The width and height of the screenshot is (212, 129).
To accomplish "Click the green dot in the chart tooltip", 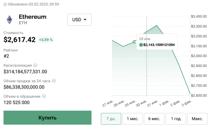I will point(141,45).
